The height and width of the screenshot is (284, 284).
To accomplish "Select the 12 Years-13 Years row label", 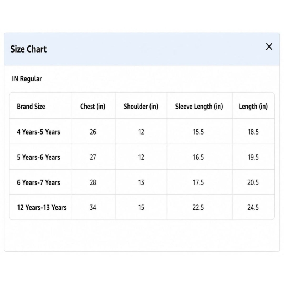I will (42, 207).
